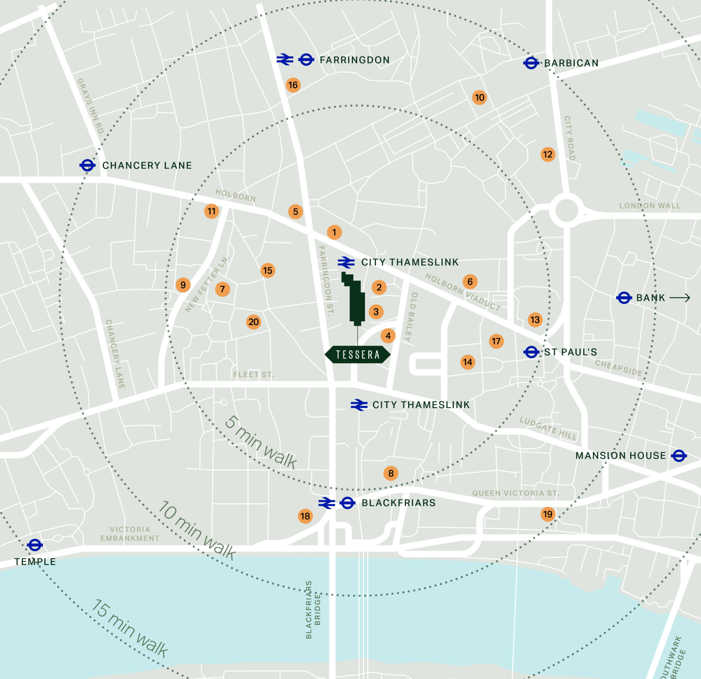Select orange marker 19 near Queen Victoria St
Screen dimensions: 701x679
click(x=548, y=514)
